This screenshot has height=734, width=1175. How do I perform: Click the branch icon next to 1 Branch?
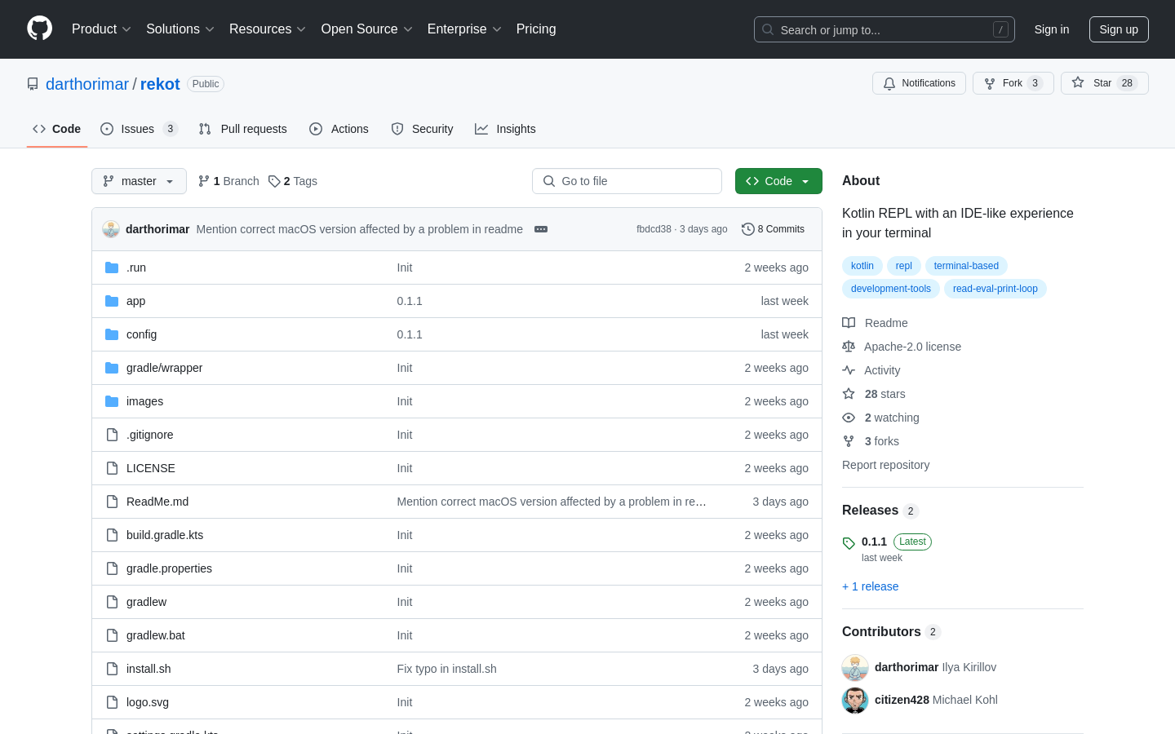pos(204,181)
